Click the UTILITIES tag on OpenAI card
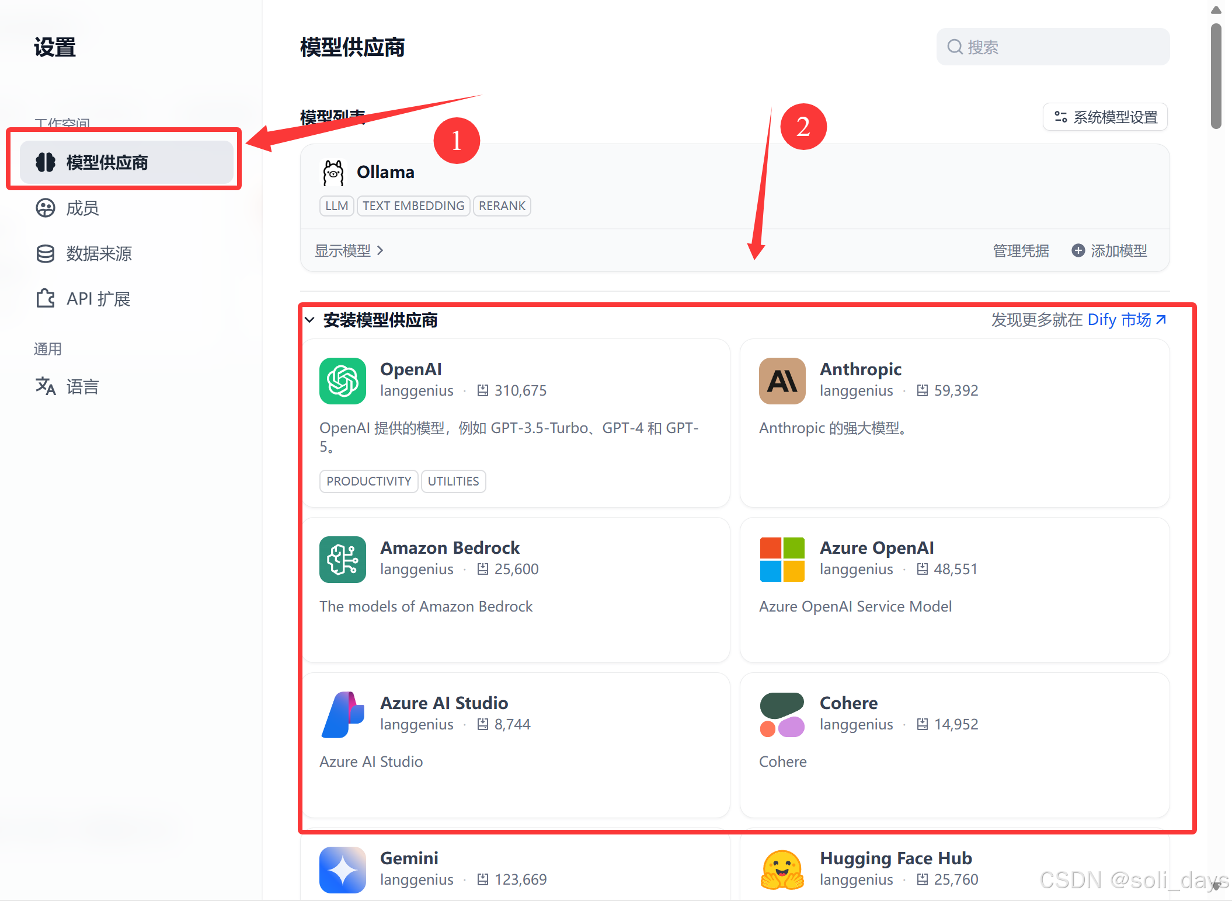The image size is (1232, 901). coord(453,481)
